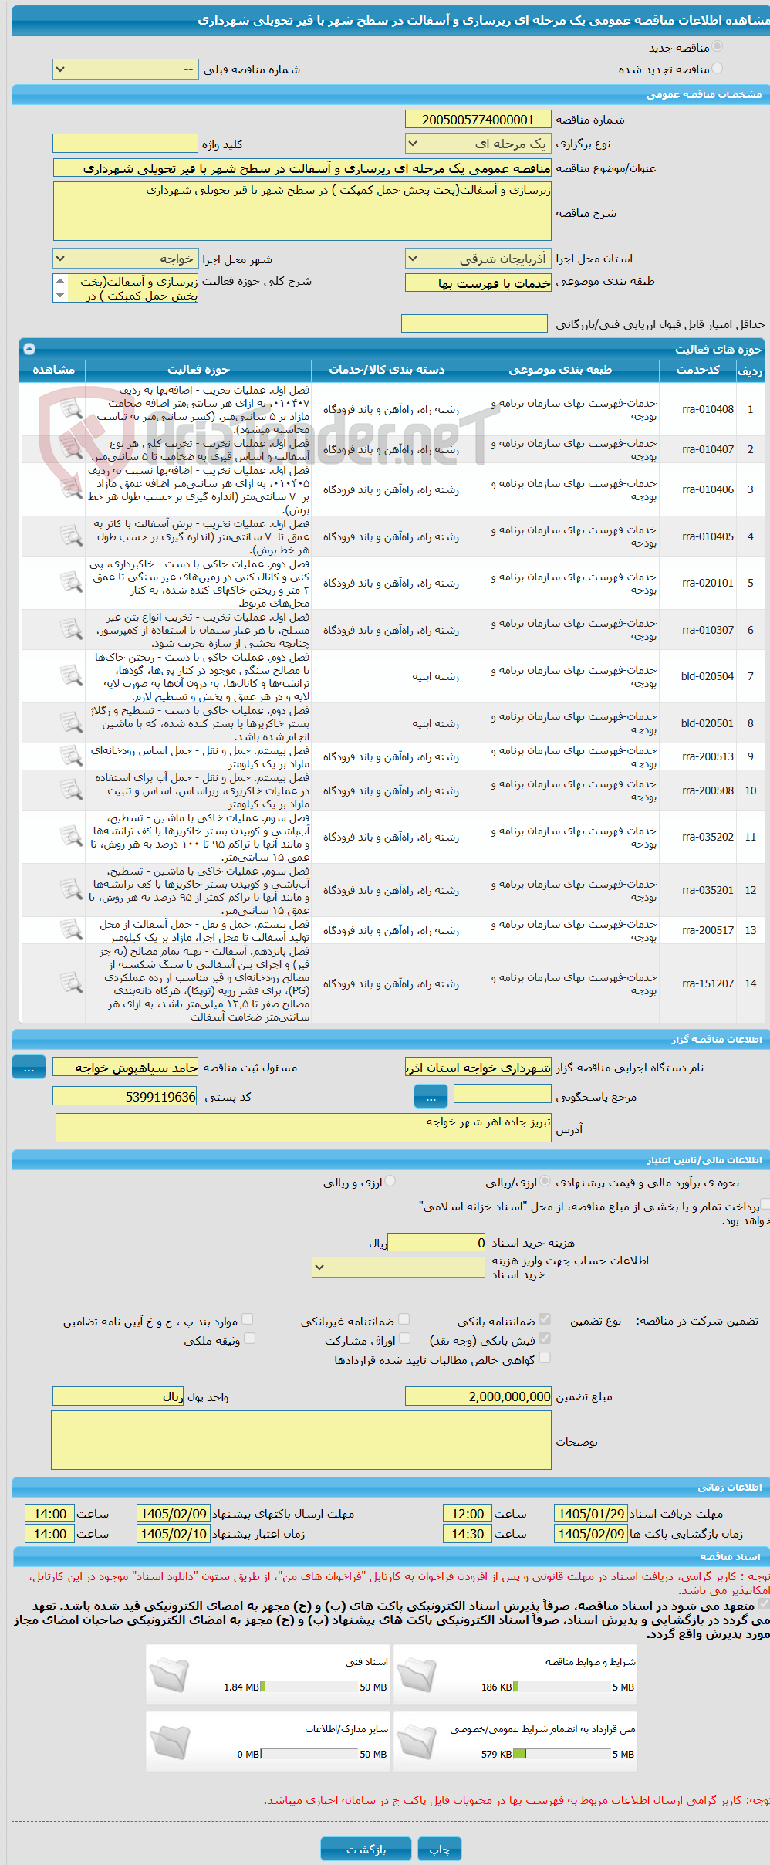Image resolution: width=770 pixels, height=1865 pixels.
Task: Open view icon for row rra-200517
Action: pos(71,930)
